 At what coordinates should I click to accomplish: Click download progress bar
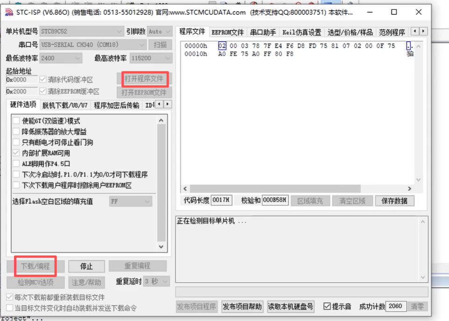(x=302, y=292)
